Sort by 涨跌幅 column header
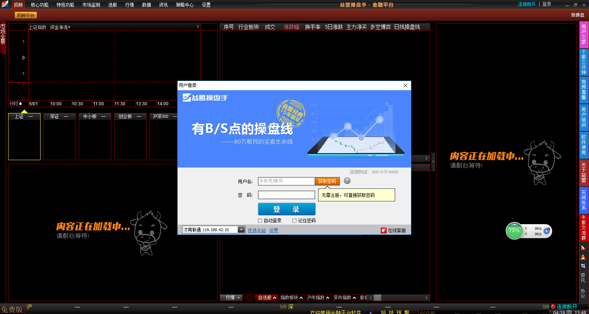 [291, 27]
